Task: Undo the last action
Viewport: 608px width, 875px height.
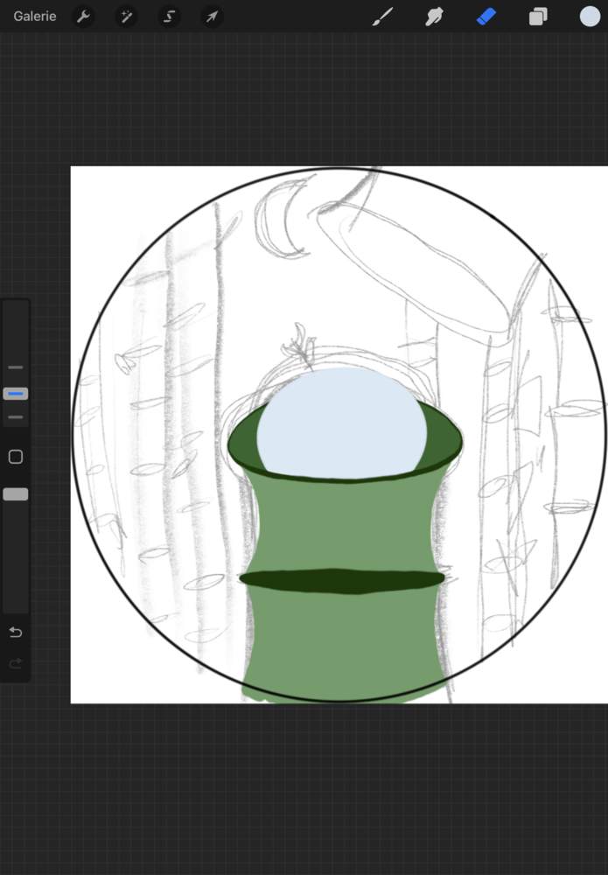Action: (16, 633)
